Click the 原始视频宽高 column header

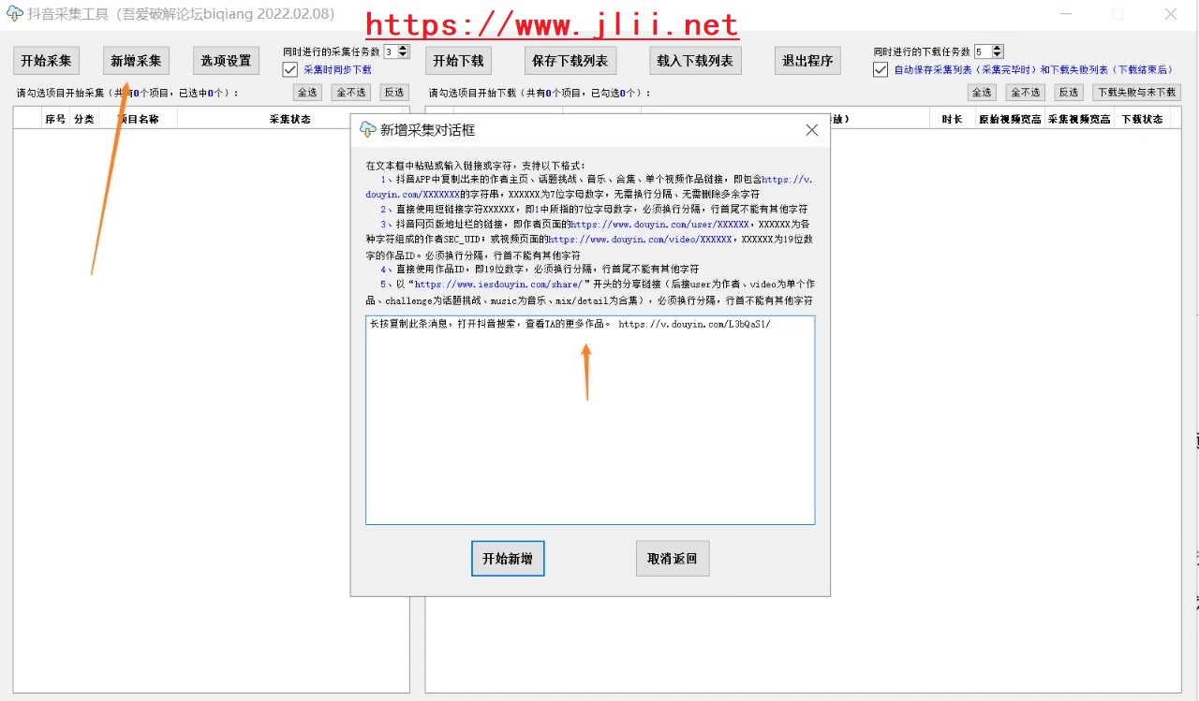point(1010,119)
